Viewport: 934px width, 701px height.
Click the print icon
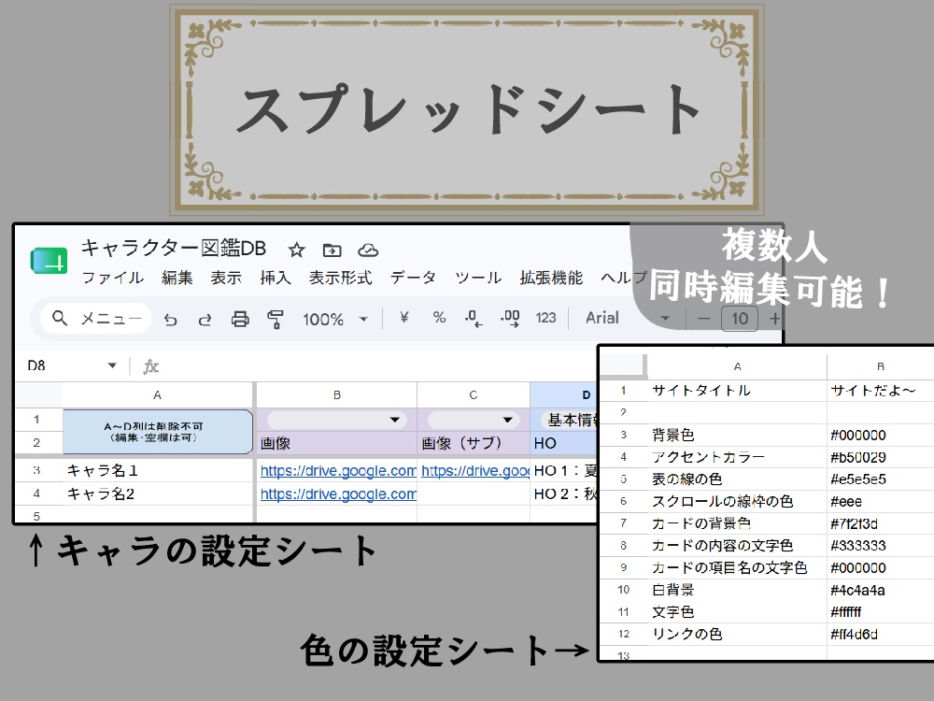(239, 320)
